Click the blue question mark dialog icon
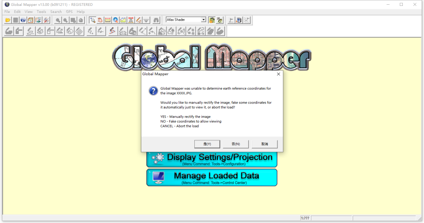This screenshot has height=223, width=424. 154,91
